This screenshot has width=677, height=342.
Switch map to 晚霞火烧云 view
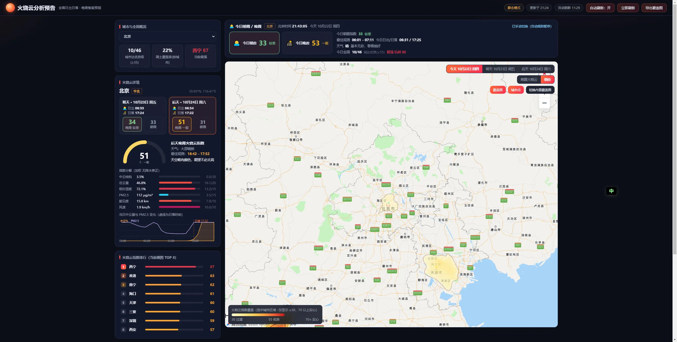tap(529, 79)
